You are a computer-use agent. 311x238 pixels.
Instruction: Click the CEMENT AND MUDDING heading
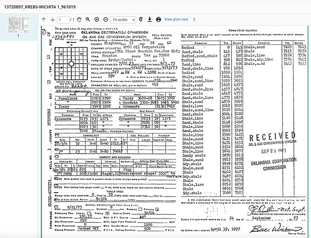115,157
